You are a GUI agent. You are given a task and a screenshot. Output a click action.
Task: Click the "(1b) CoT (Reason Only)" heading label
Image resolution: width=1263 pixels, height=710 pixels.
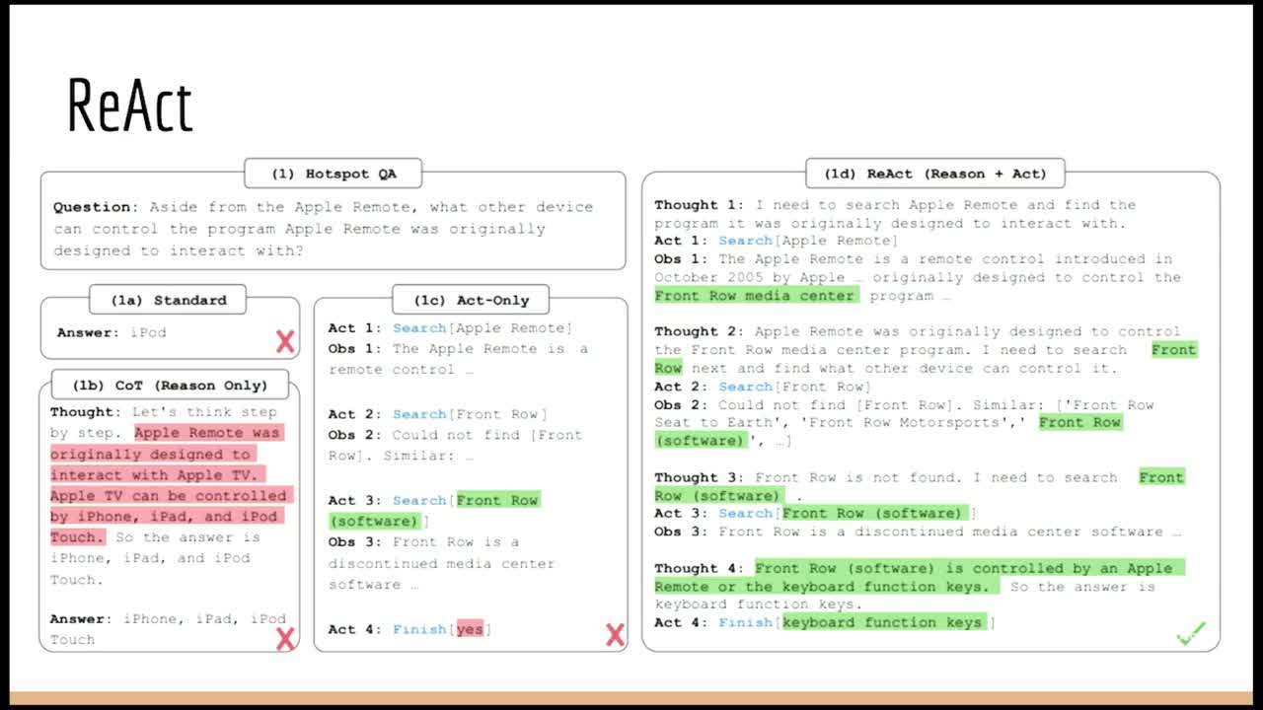point(170,386)
